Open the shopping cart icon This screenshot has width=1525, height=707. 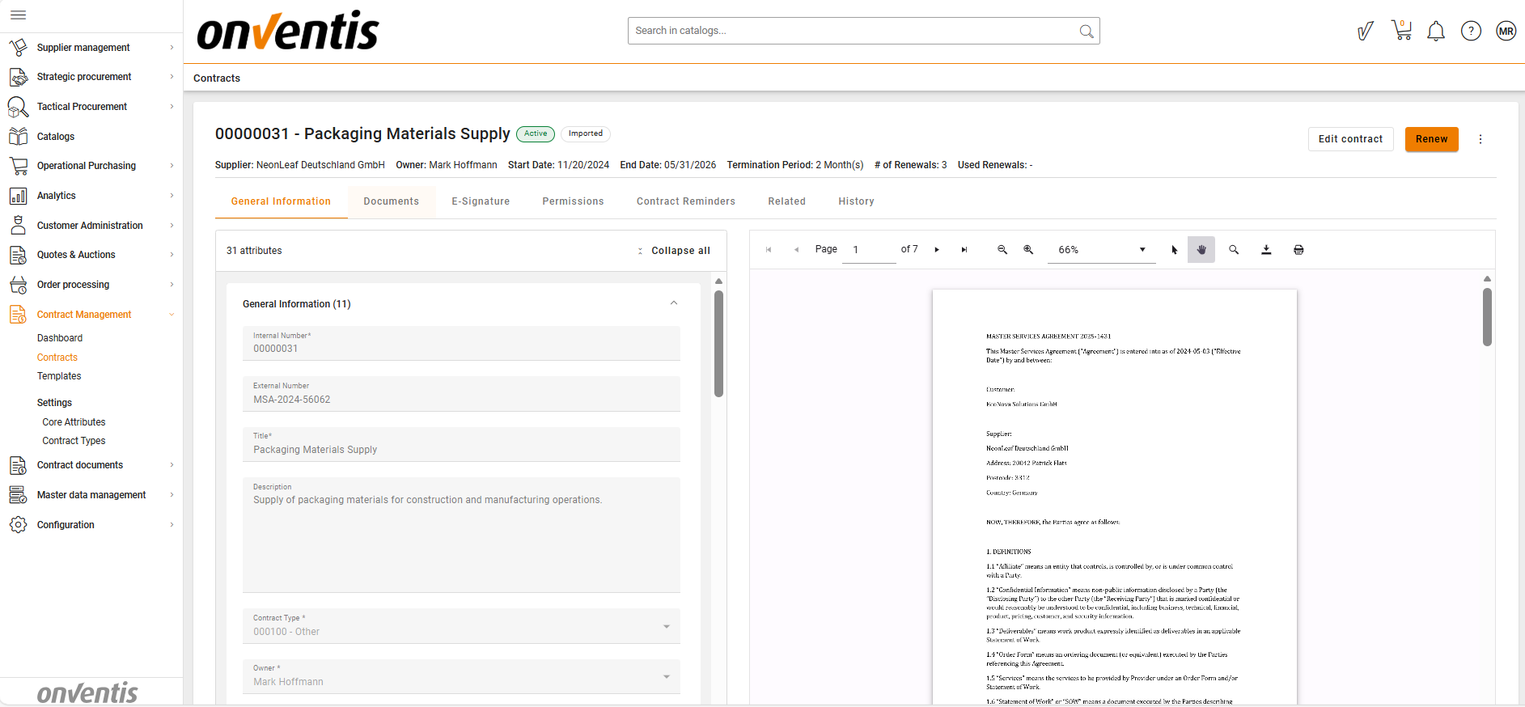tap(1401, 31)
